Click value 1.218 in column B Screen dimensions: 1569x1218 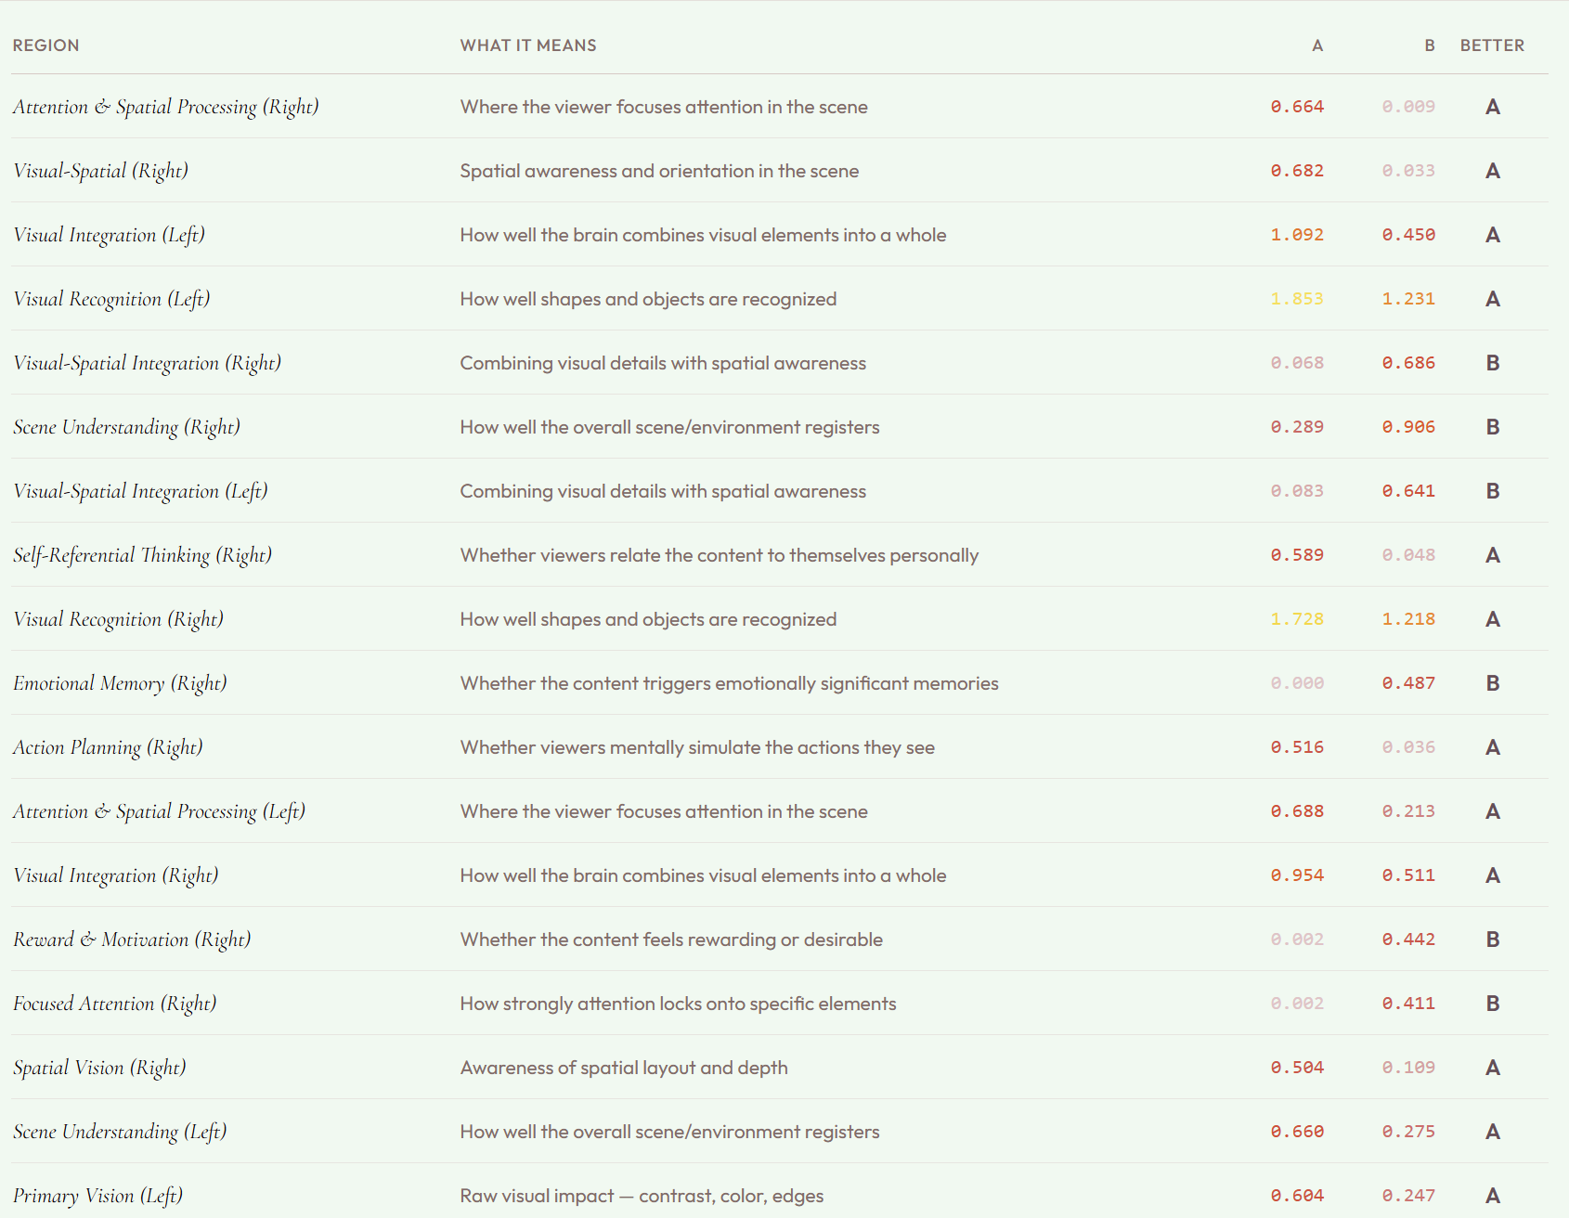coord(1408,619)
